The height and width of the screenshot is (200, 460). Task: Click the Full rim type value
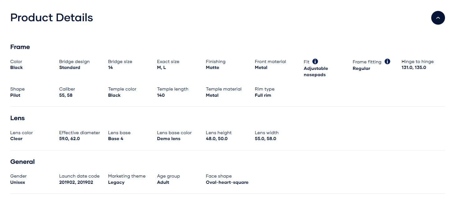[263, 95]
